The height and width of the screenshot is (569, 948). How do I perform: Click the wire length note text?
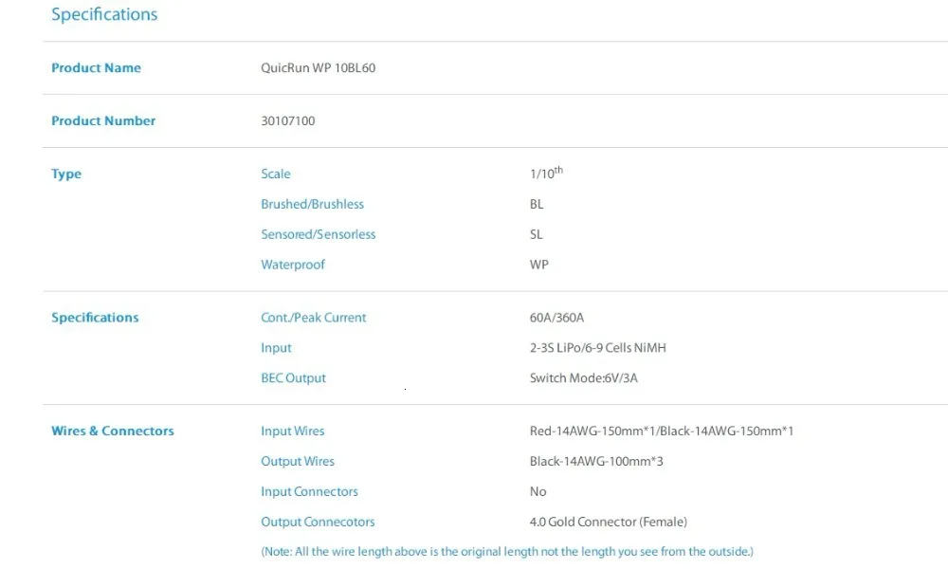507,552
